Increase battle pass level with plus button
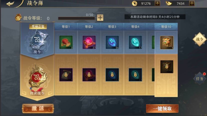The height and width of the screenshot is (116, 207). (100, 18)
